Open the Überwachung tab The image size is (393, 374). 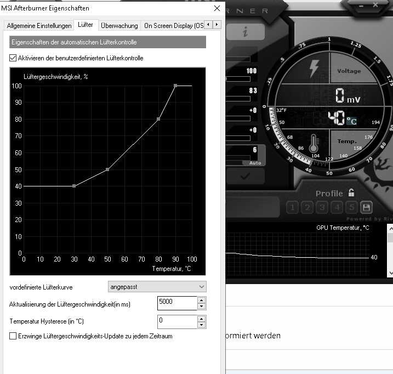pyautogui.click(x=119, y=26)
